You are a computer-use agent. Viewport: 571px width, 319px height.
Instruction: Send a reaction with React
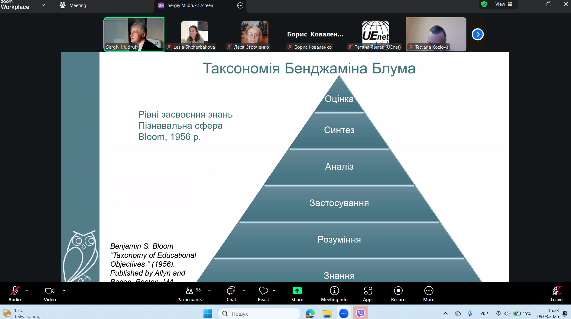263,294
